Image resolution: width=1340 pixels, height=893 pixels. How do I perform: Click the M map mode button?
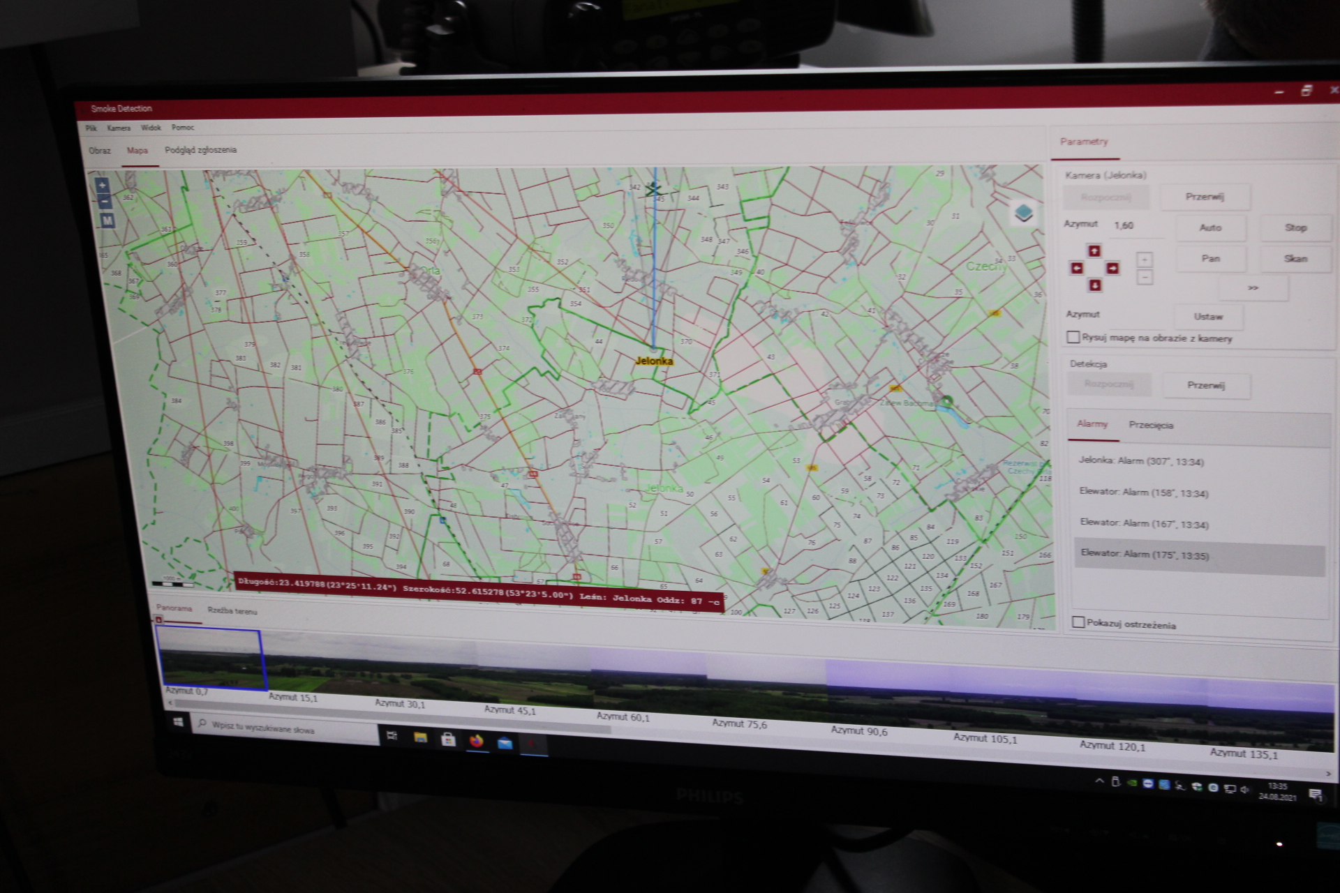coord(106,220)
